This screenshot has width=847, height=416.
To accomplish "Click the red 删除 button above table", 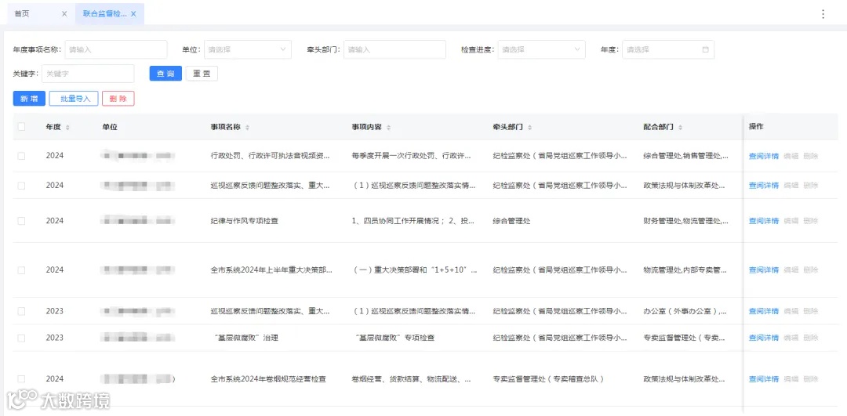I will [118, 99].
